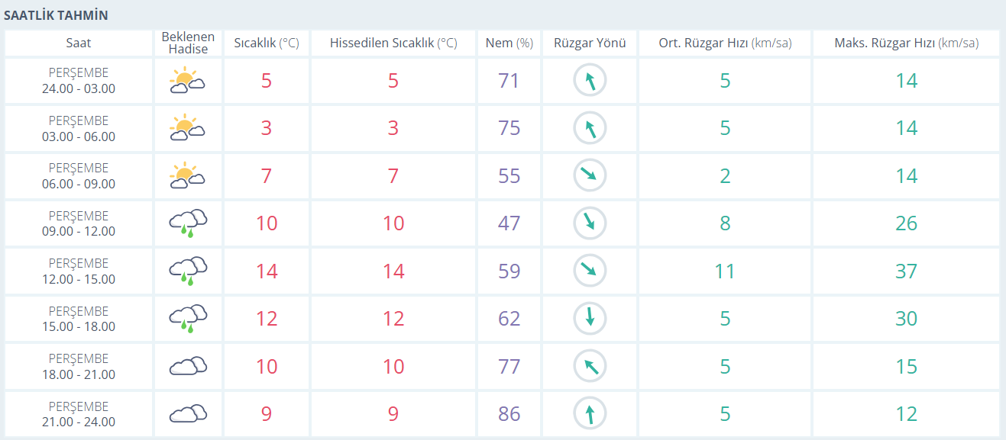Click the max wind speed value 37
Image resolution: width=1006 pixels, height=440 pixels.
906,271
